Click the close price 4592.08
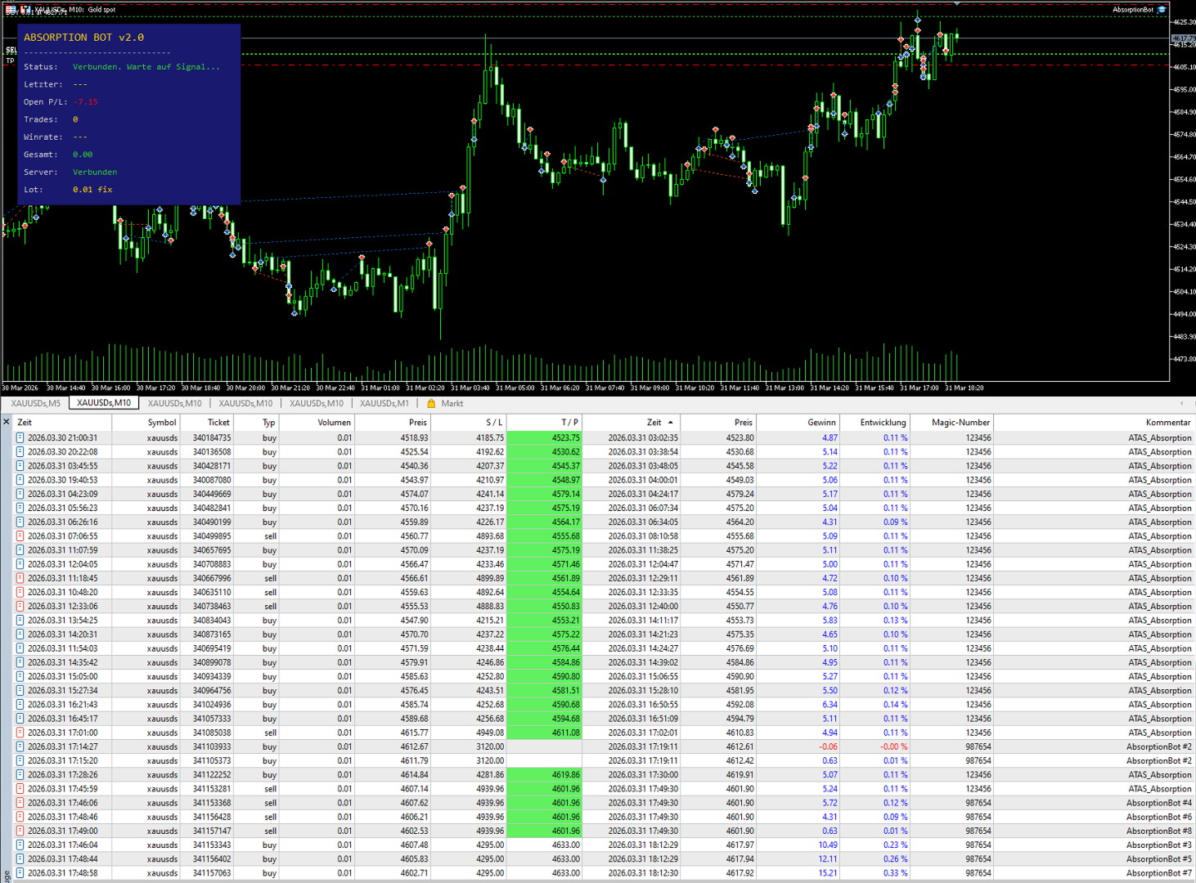The height and width of the screenshot is (883, 1196). [740, 705]
